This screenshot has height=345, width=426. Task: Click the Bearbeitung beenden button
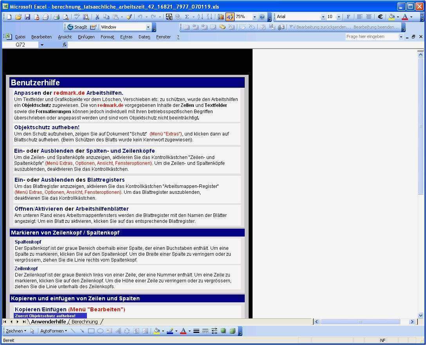tap(376, 27)
